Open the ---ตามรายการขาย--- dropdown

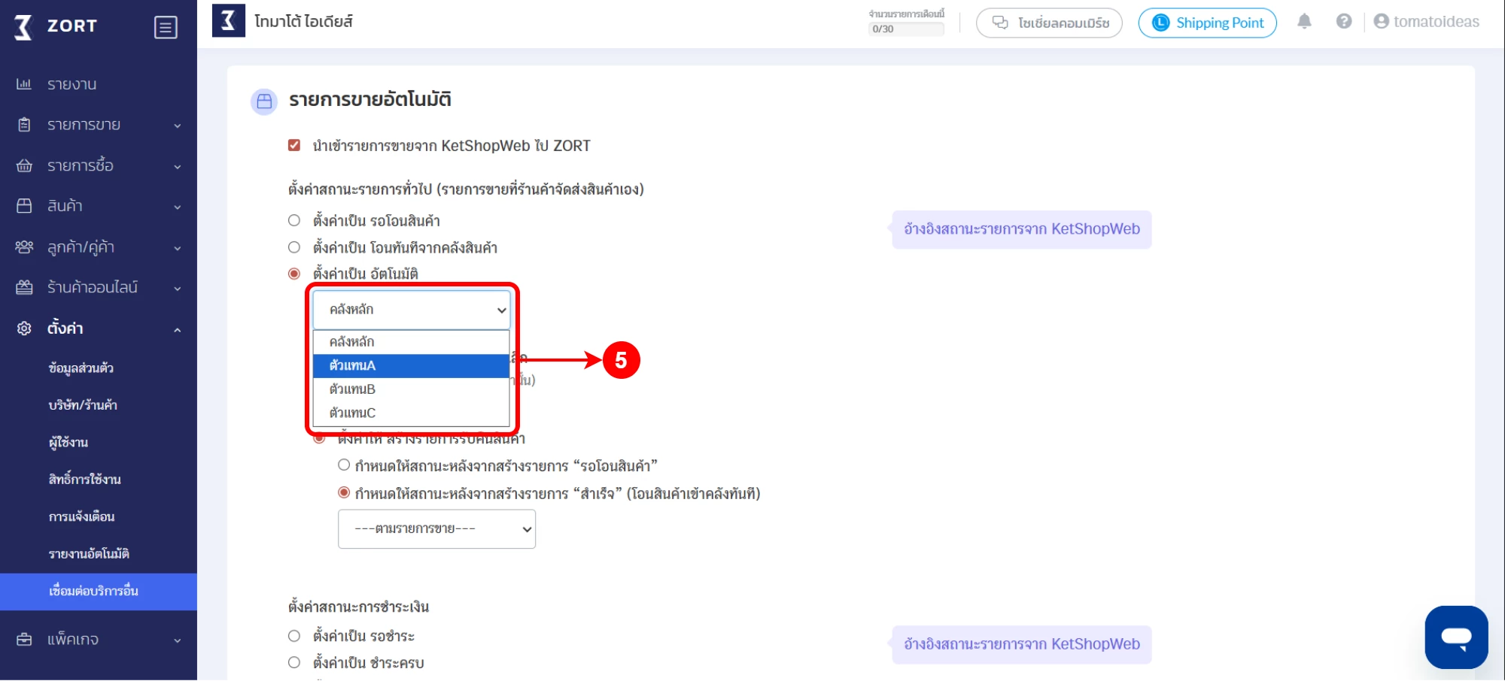coord(436,529)
